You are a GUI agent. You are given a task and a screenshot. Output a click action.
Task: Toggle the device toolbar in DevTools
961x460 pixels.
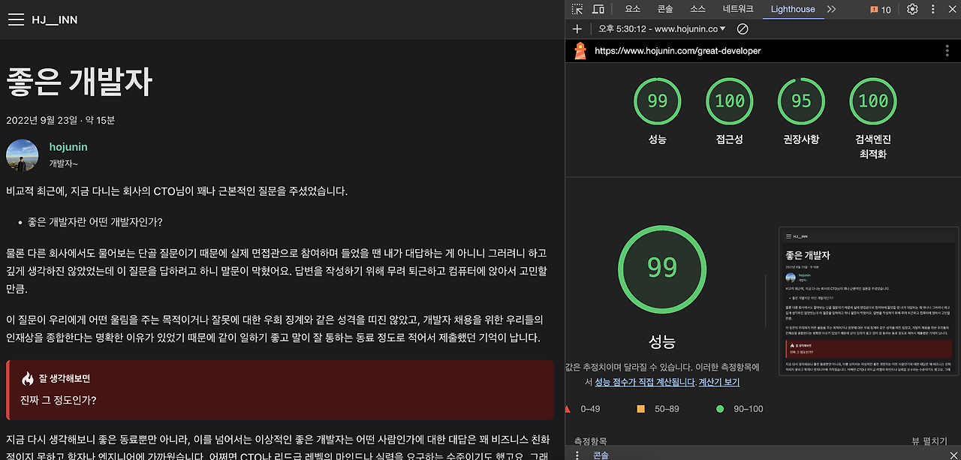coord(598,9)
